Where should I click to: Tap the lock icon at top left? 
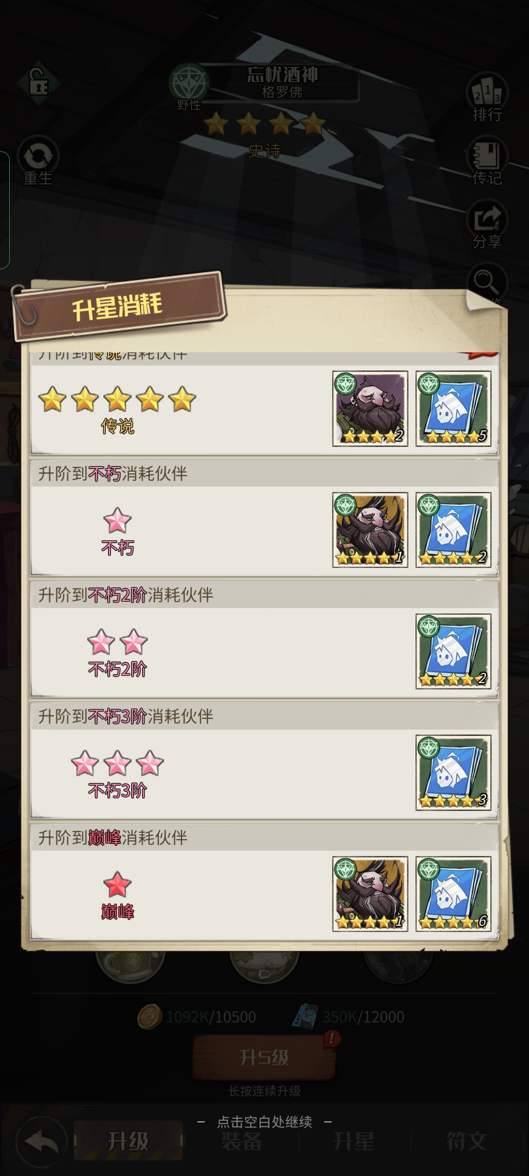click(x=39, y=84)
